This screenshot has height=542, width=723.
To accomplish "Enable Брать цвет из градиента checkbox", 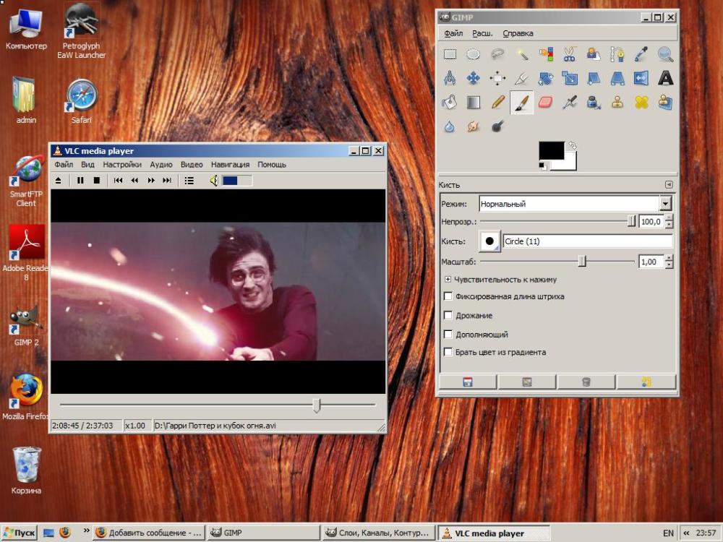I will 448,352.
